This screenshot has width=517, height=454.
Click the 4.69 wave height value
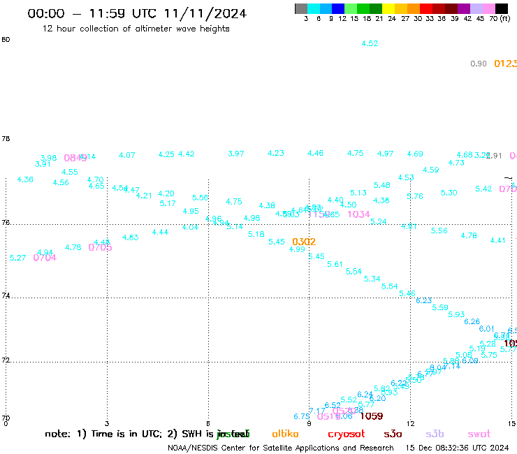(x=415, y=154)
